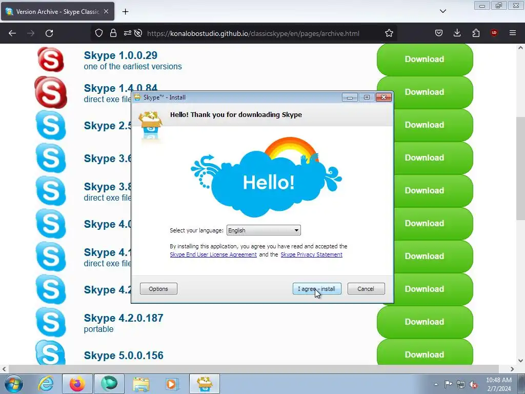Click the muted volume tray icon
The width and height of the screenshot is (525, 394).
coord(473,384)
